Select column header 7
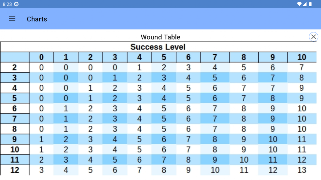This screenshot has height=180, width=321. coord(215,57)
